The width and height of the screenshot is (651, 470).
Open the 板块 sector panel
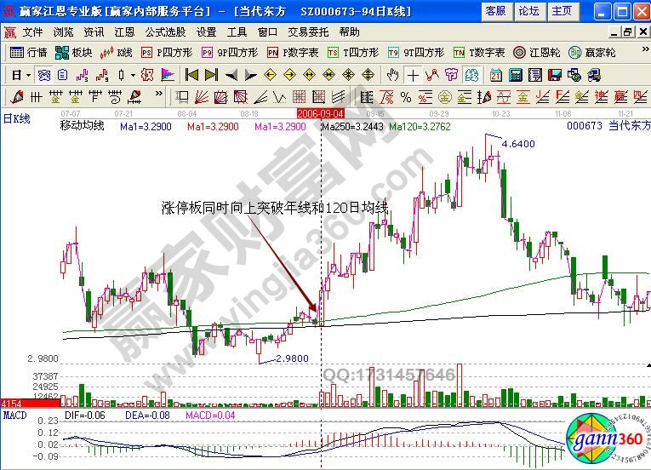[75, 52]
